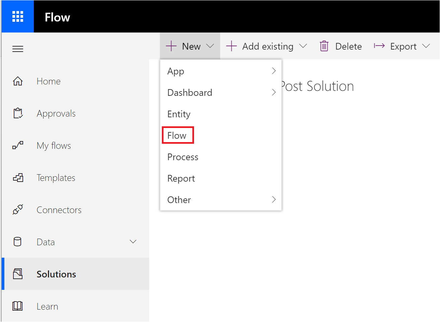This screenshot has width=440, height=322.
Task: Click the My flows icon
Action: click(x=18, y=145)
